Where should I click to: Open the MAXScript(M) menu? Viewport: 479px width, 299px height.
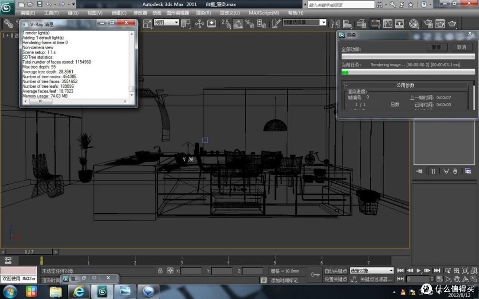pyautogui.click(x=263, y=13)
